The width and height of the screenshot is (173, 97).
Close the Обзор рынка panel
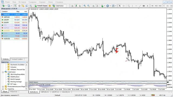(27, 9)
